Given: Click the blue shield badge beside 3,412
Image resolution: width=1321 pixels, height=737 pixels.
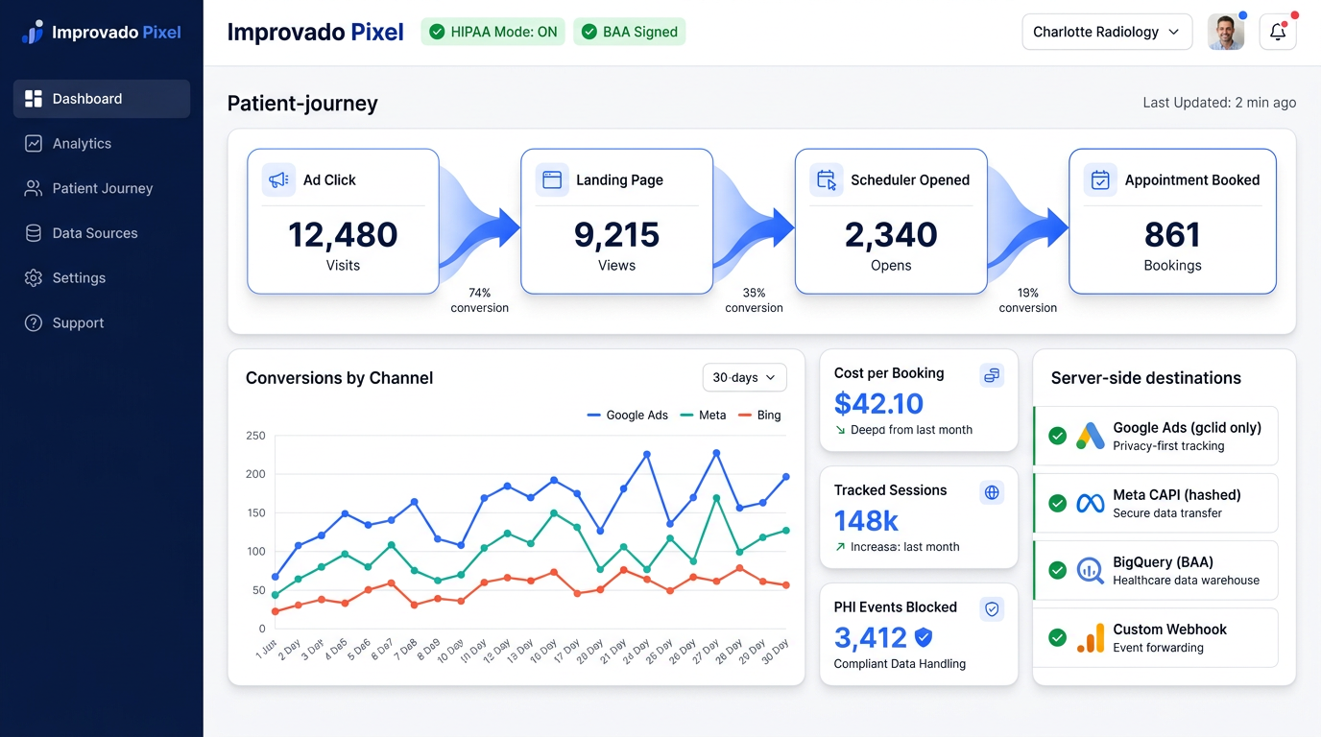Looking at the screenshot, I should click(924, 637).
